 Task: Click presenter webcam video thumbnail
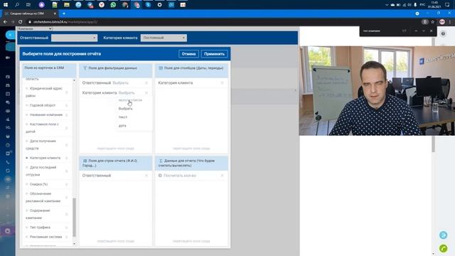click(377, 90)
